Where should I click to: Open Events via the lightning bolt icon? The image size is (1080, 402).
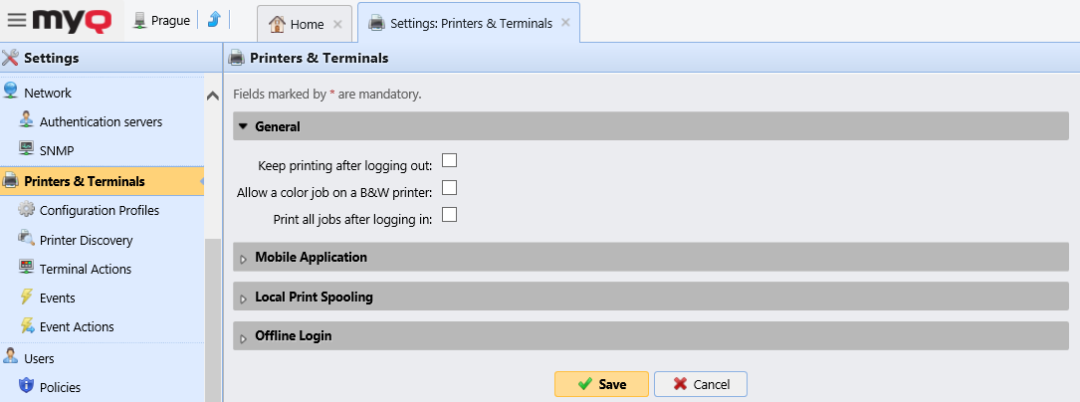click(x=27, y=298)
